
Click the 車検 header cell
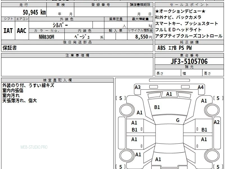tap(60, 5)
